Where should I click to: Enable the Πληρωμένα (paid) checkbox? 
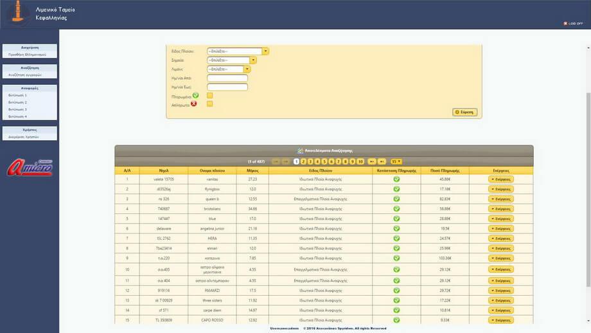coord(210,96)
